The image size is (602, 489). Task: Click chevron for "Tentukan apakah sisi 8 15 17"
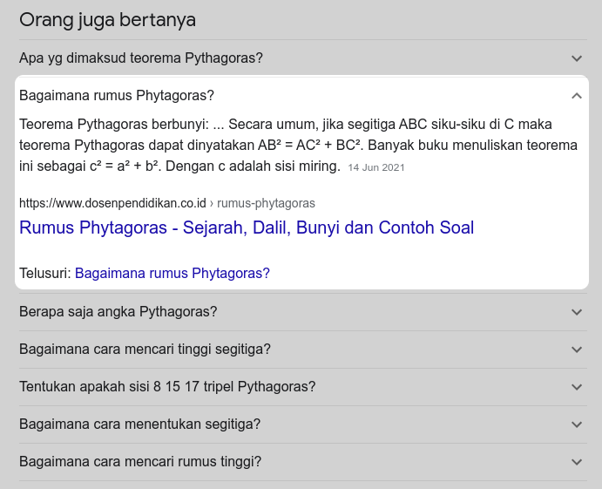[x=576, y=387]
